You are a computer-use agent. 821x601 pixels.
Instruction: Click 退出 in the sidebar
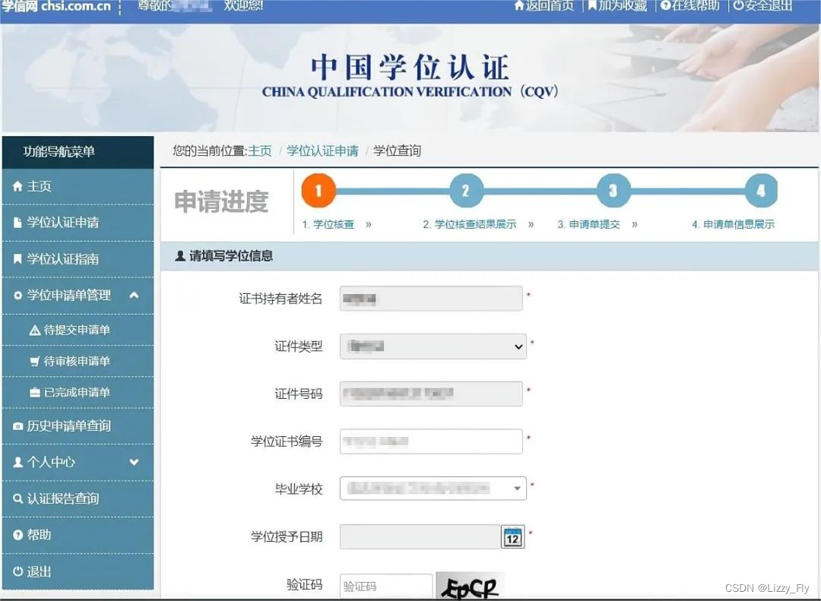pyautogui.click(x=78, y=571)
